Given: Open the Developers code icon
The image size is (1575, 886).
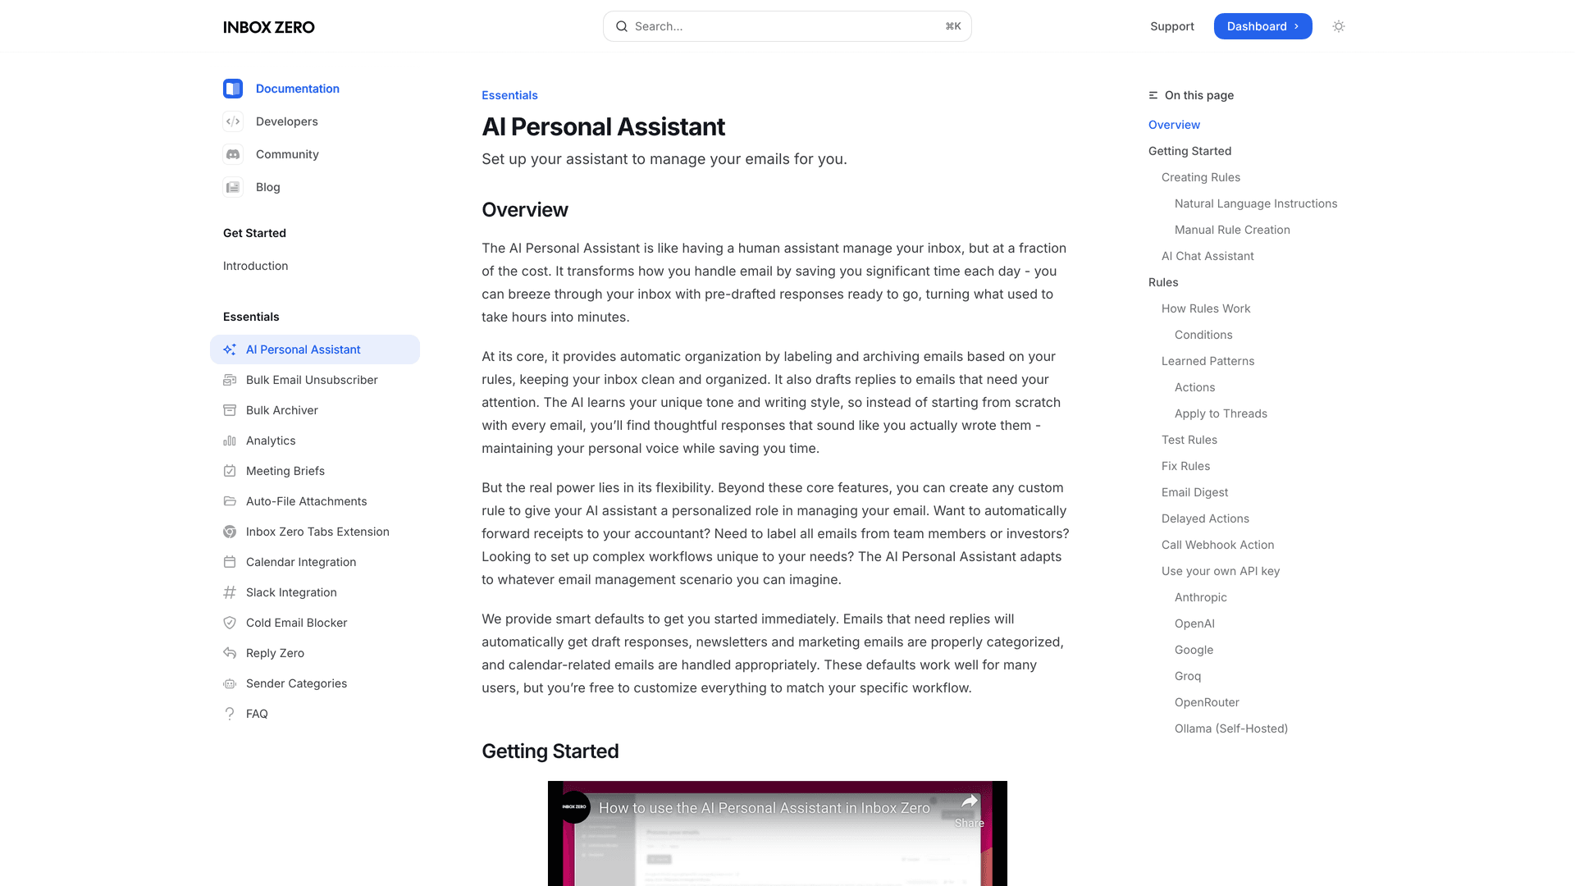Looking at the screenshot, I should pyautogui.click(x=233, y=121).
